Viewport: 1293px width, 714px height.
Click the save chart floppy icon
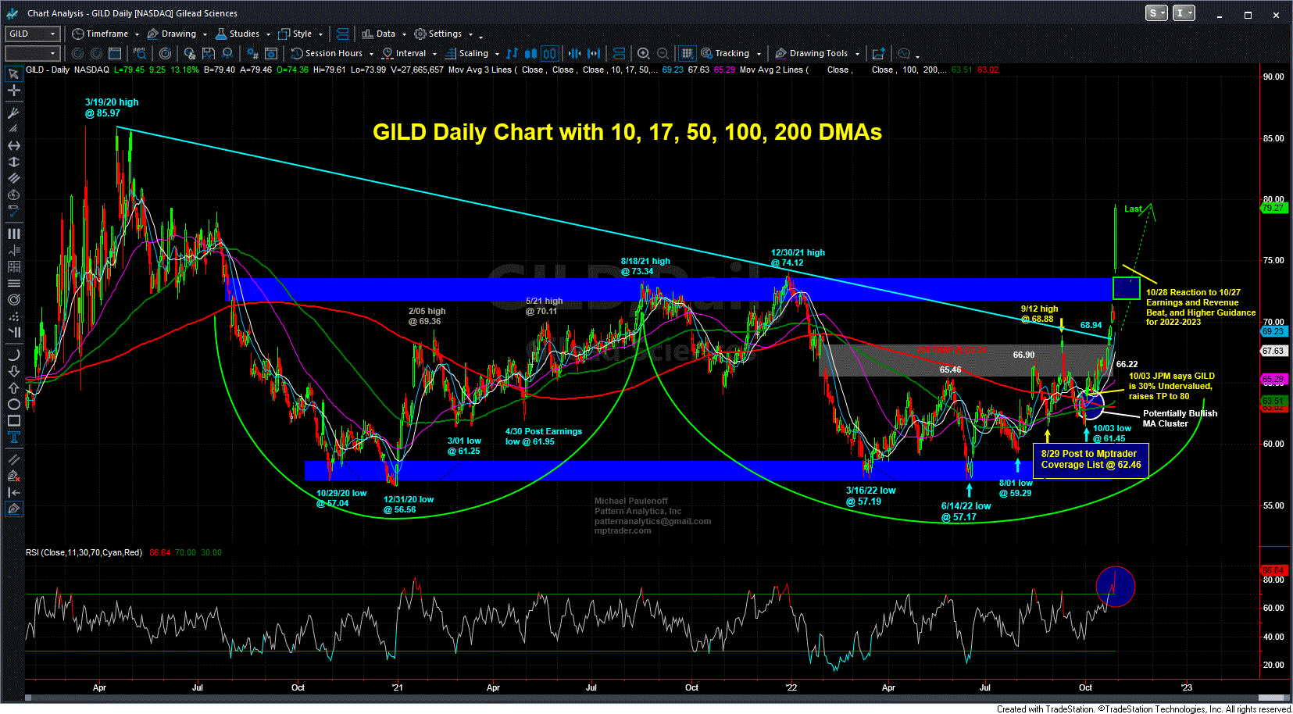[x=209, y=53]
